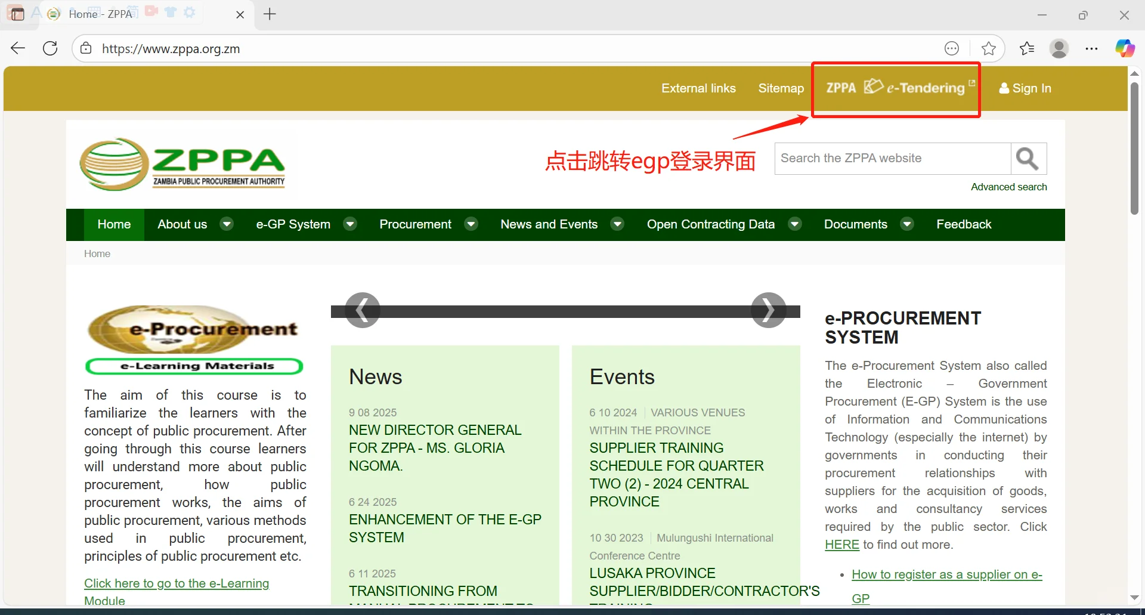
Task: Click the ZPPA logo
Action: tap(182, 164)
